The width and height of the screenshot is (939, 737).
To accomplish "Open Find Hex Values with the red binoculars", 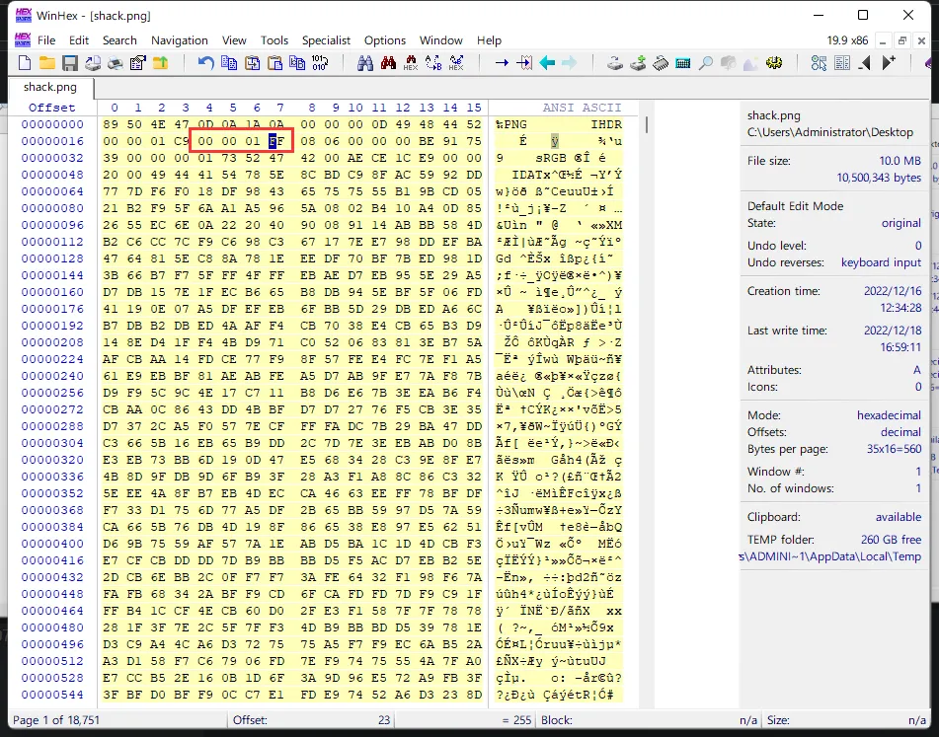I will 387,63.
